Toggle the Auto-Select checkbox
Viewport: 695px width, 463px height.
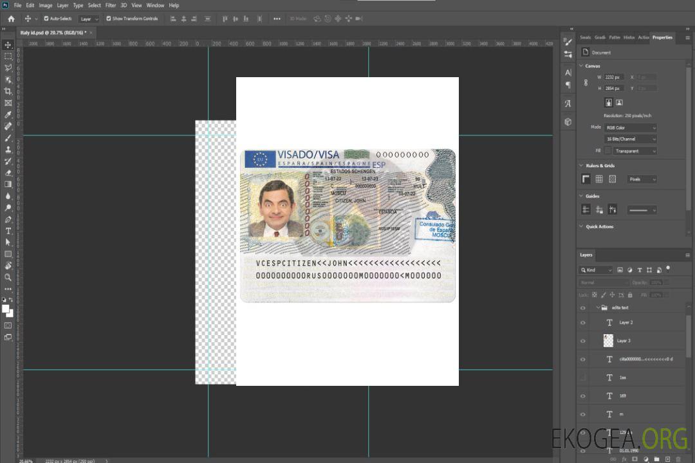[x=46, y=19]
